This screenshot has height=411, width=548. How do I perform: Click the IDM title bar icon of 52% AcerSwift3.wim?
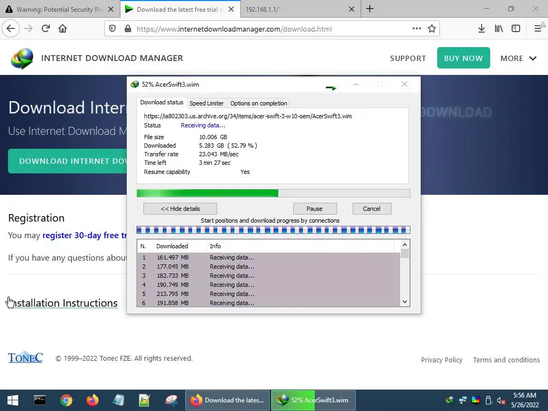coord(134,84)
